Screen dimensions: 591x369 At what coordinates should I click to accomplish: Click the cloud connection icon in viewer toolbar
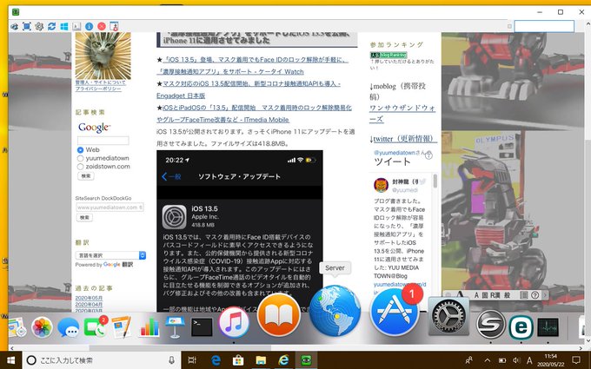(14, 26)
